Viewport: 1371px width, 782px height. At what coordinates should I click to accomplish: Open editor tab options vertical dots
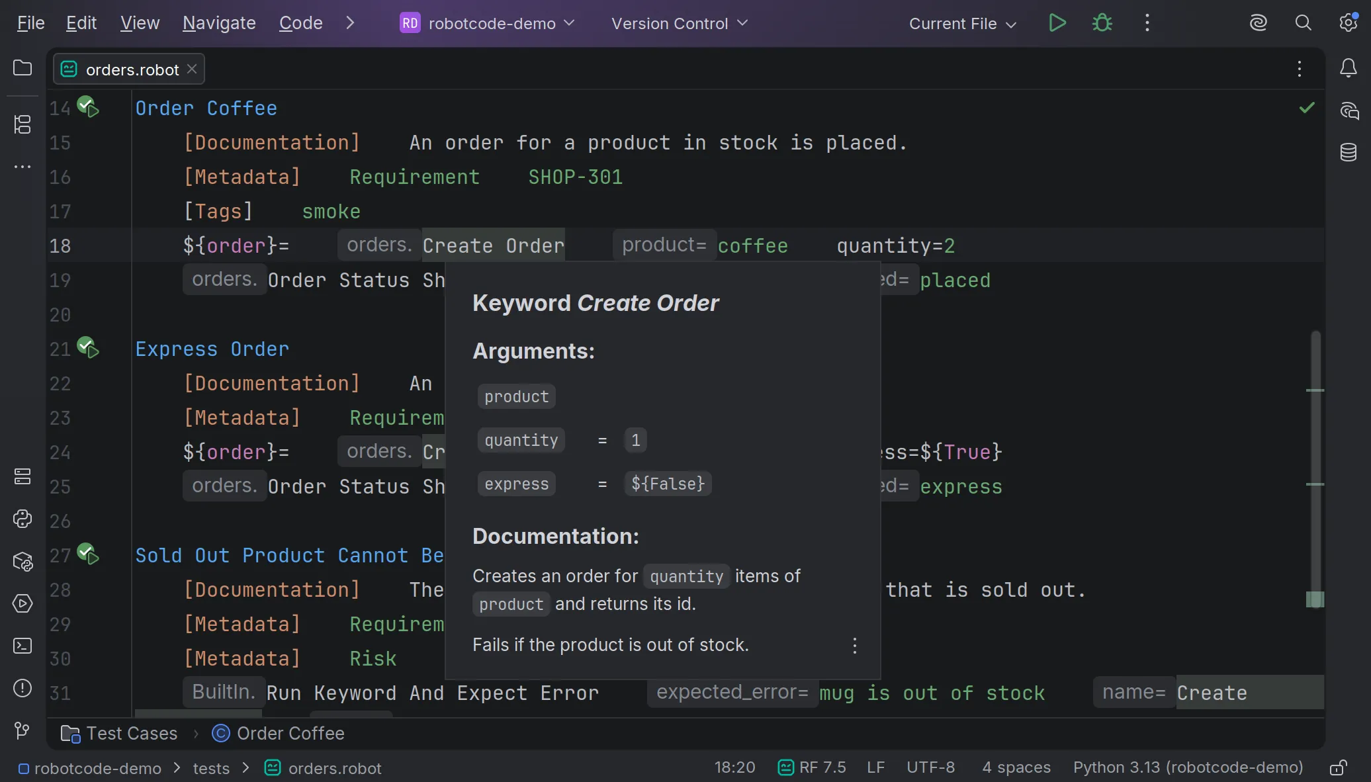[x=1300, y=69]
